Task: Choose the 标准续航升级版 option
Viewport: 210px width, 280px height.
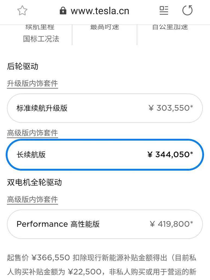Action: tap(105, 108)
